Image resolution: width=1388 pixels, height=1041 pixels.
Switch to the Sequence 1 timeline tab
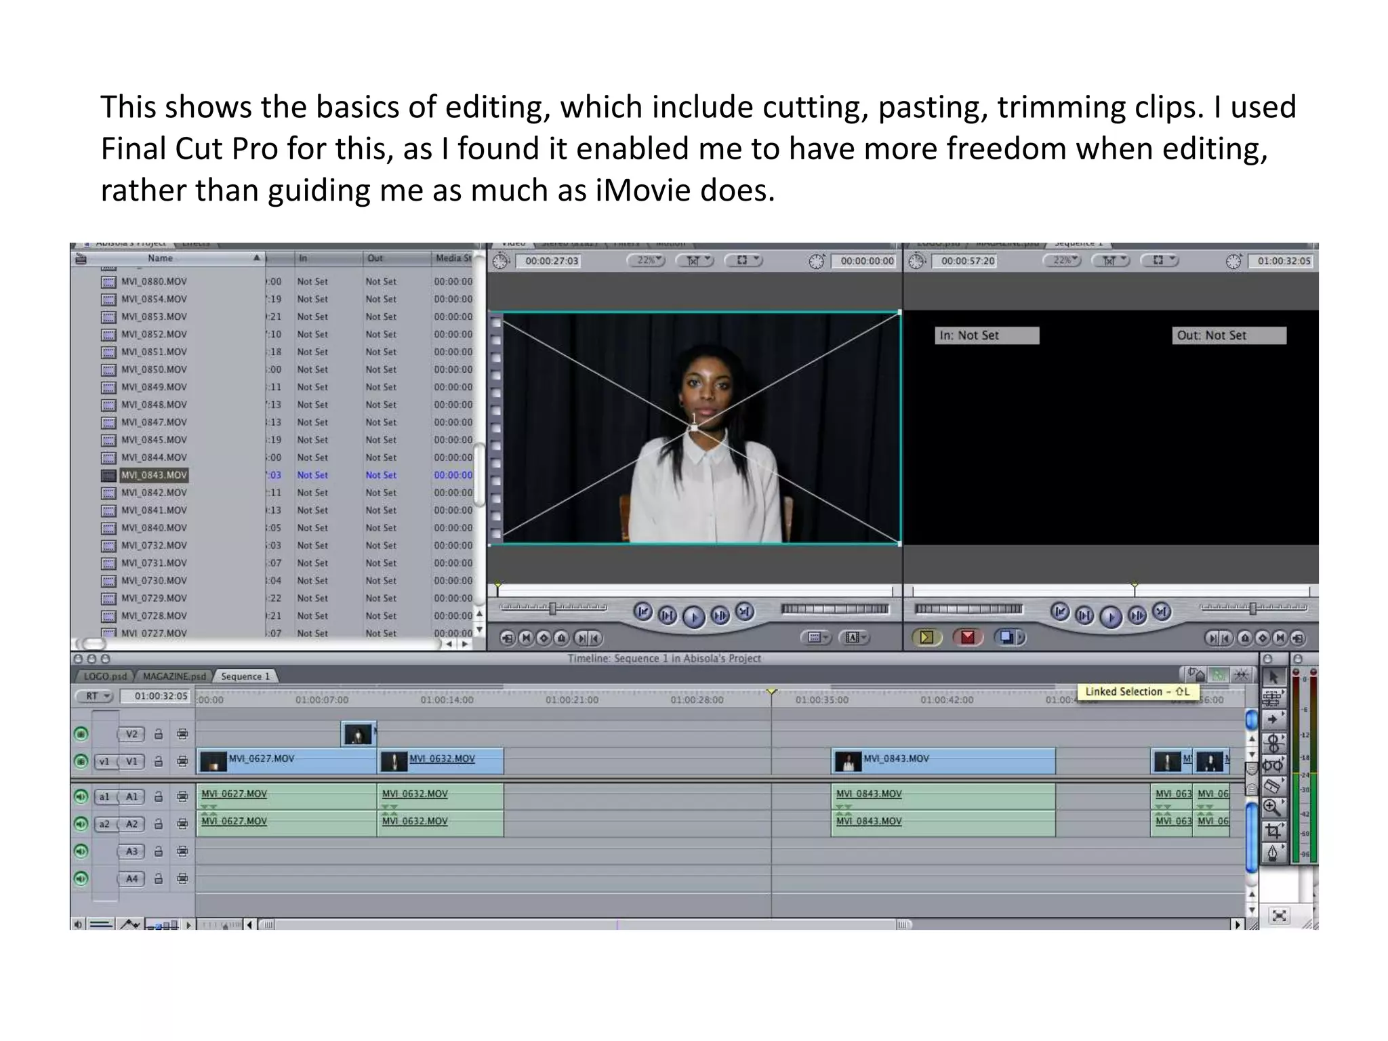(245, 676)
